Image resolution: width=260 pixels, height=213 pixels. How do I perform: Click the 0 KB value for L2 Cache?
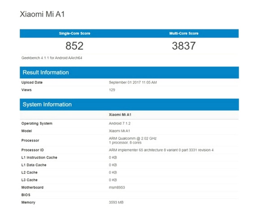tap(113, 172)
